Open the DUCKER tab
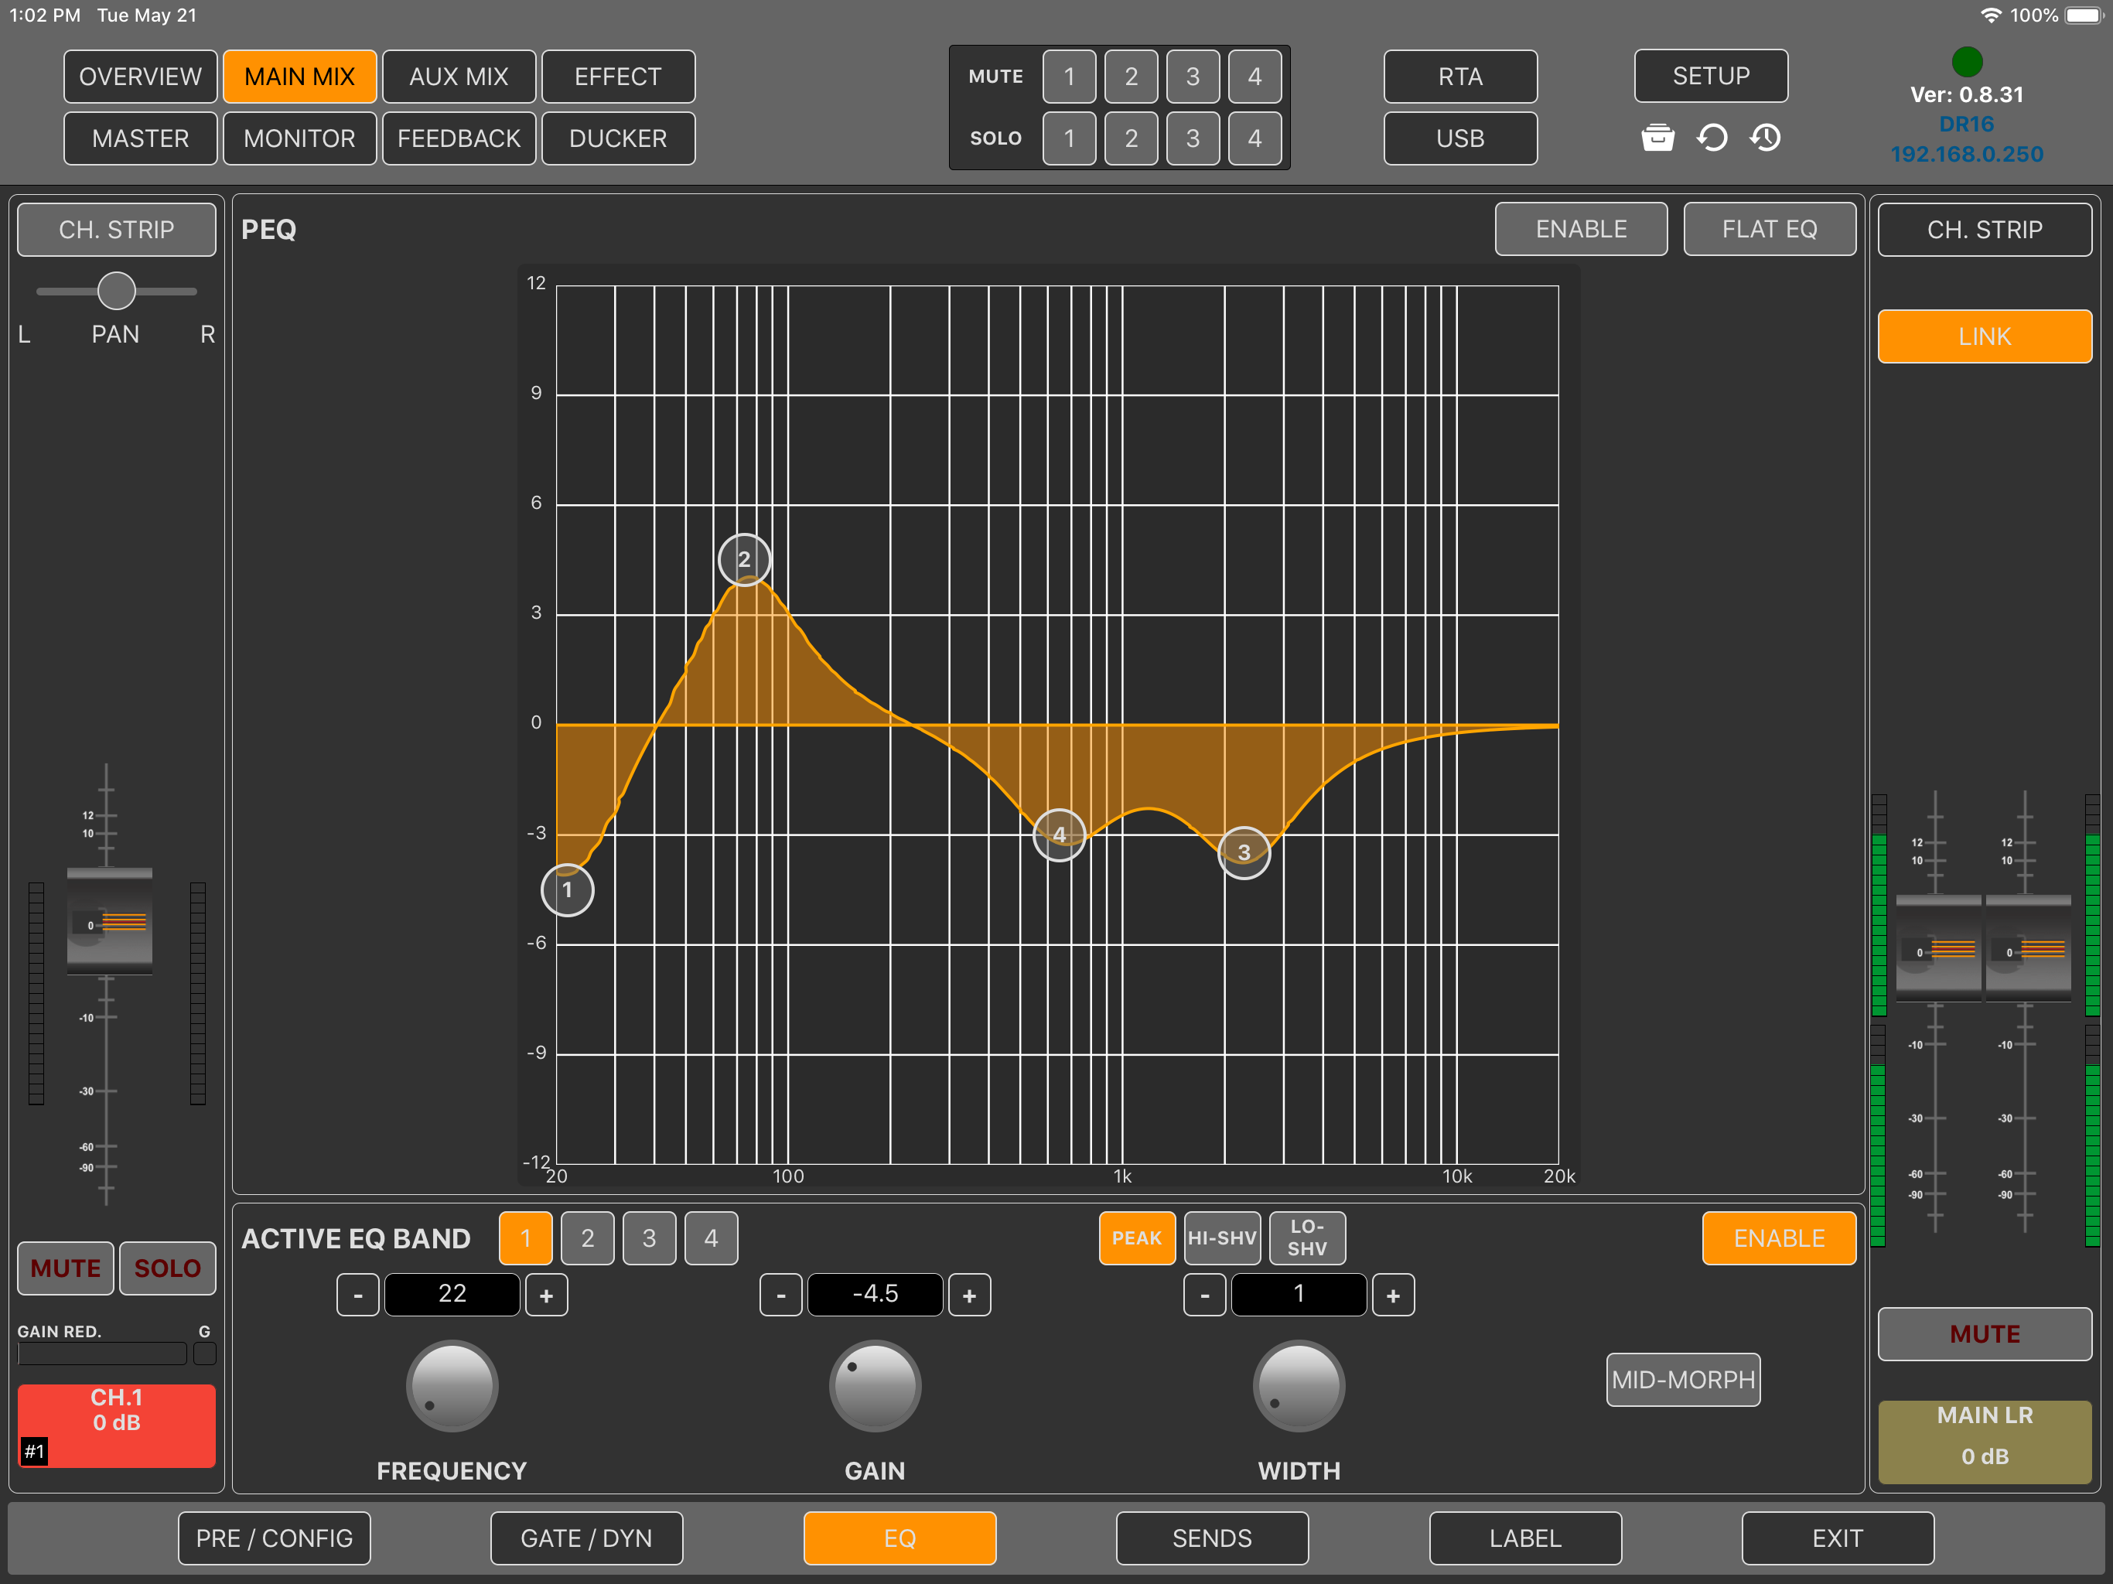2113x1584 pixels. (x=618, y=138)
